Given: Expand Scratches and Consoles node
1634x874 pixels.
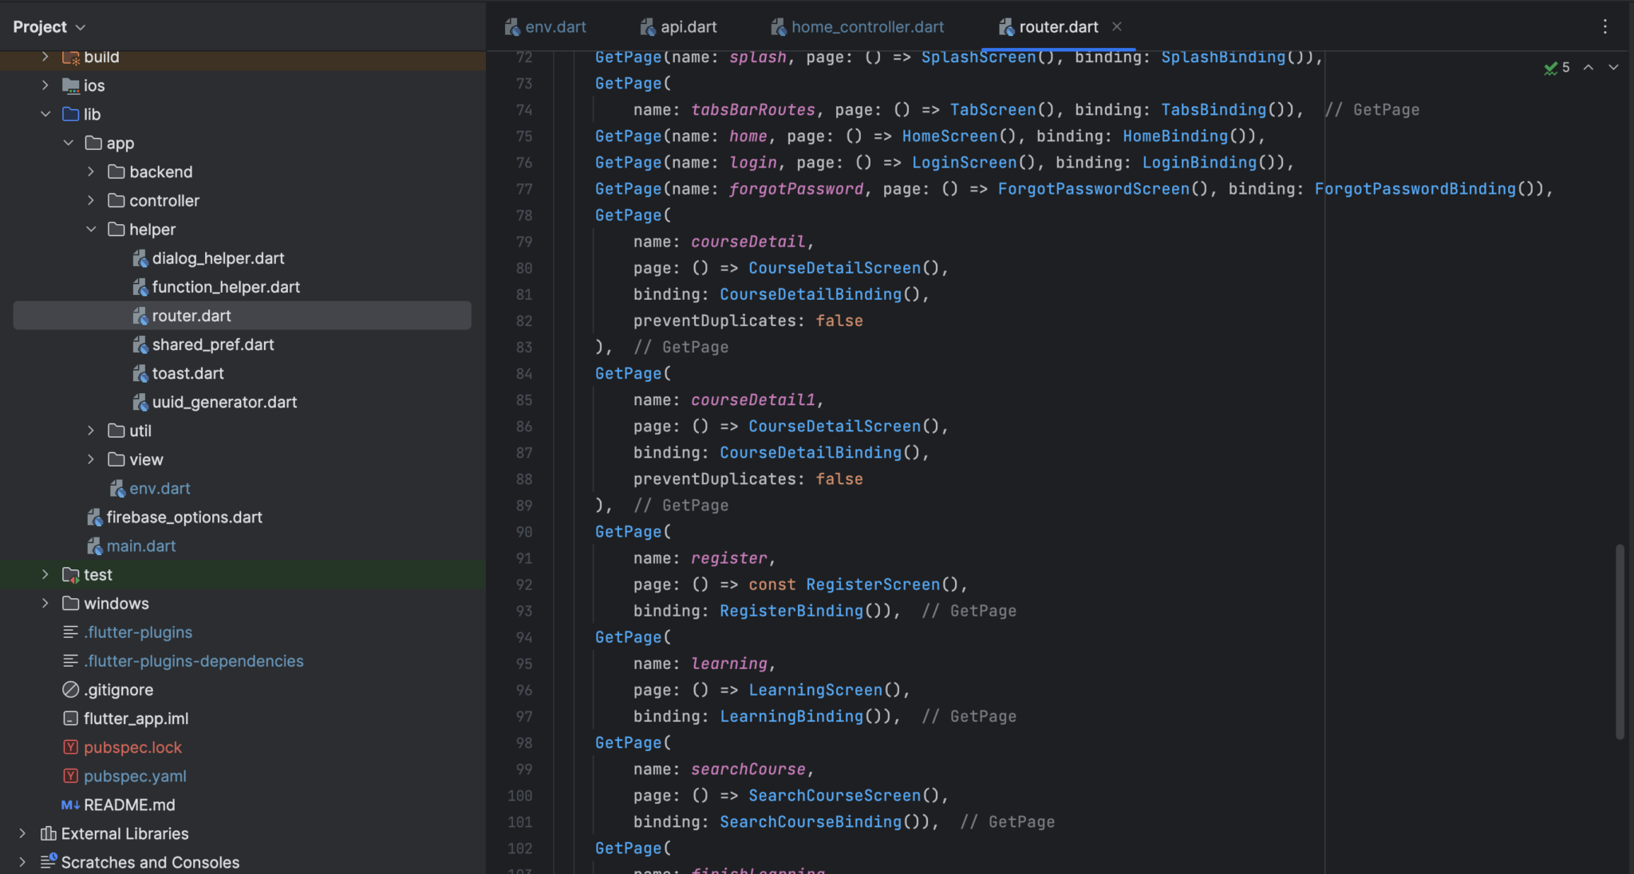Looking at the screenshot, I should (x=22, y=862).
